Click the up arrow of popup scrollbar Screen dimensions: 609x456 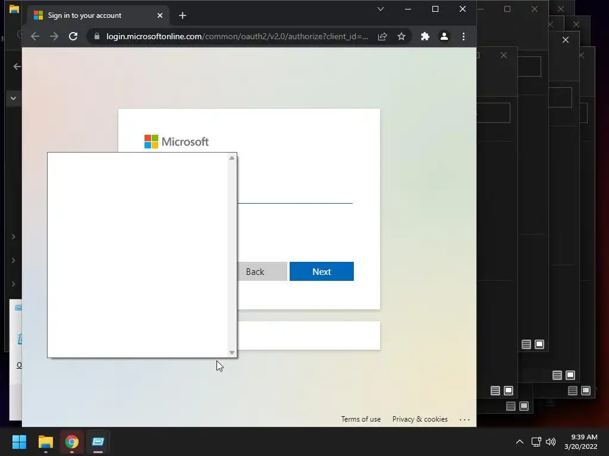click(232, 158)
